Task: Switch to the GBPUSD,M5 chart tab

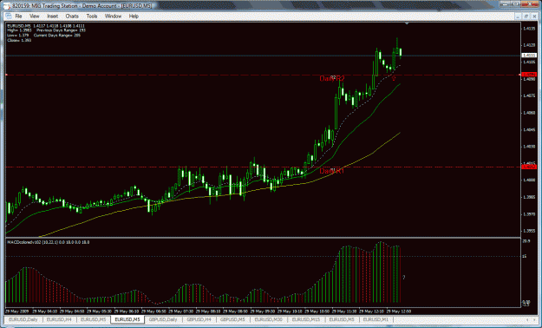Action: click(232, 319)
